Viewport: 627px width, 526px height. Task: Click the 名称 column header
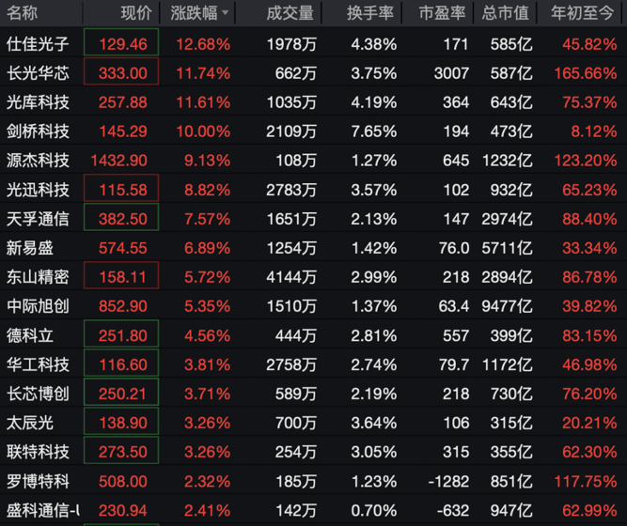pos(23,13)
